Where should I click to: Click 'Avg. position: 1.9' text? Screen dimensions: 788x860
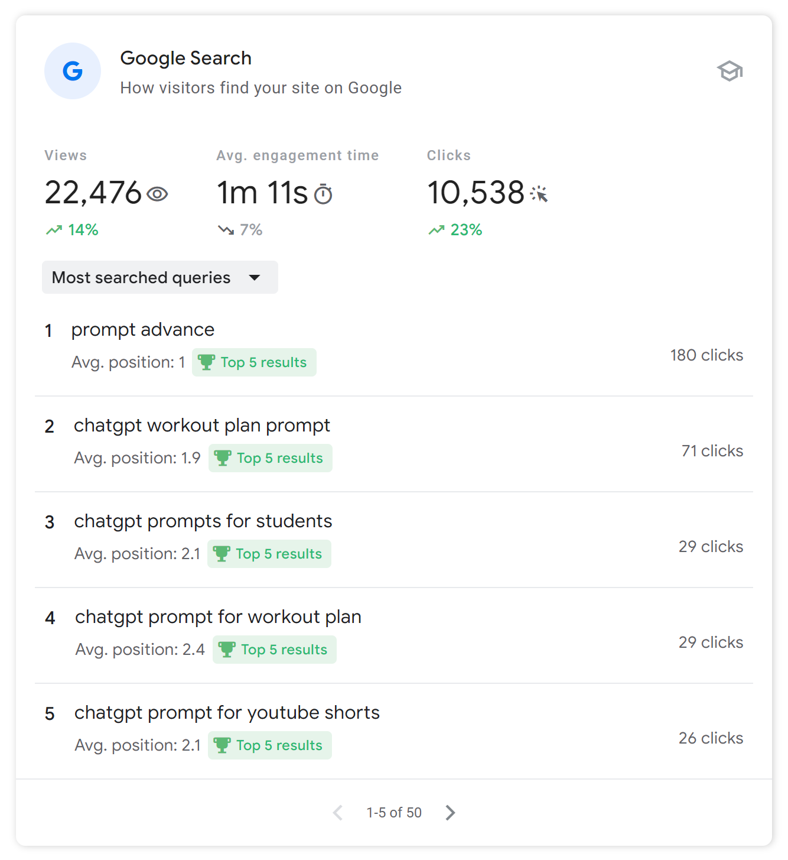[137, 458]
